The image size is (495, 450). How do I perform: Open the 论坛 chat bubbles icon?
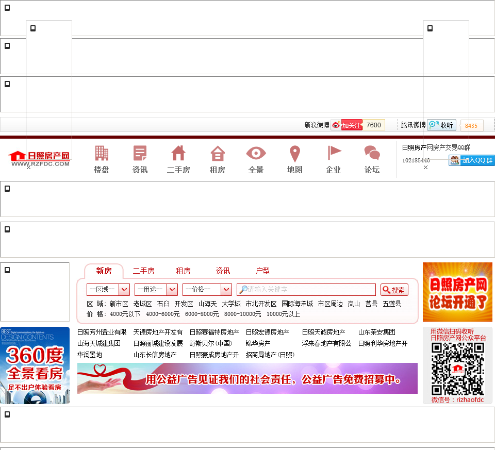(x=372, y=159)
